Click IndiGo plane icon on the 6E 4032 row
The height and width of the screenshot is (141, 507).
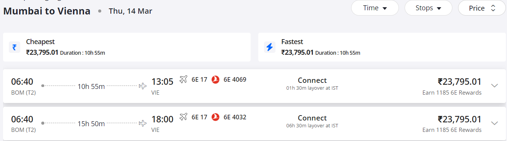click(183, 117)
